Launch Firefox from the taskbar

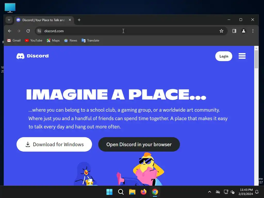[x=143, y=192]
